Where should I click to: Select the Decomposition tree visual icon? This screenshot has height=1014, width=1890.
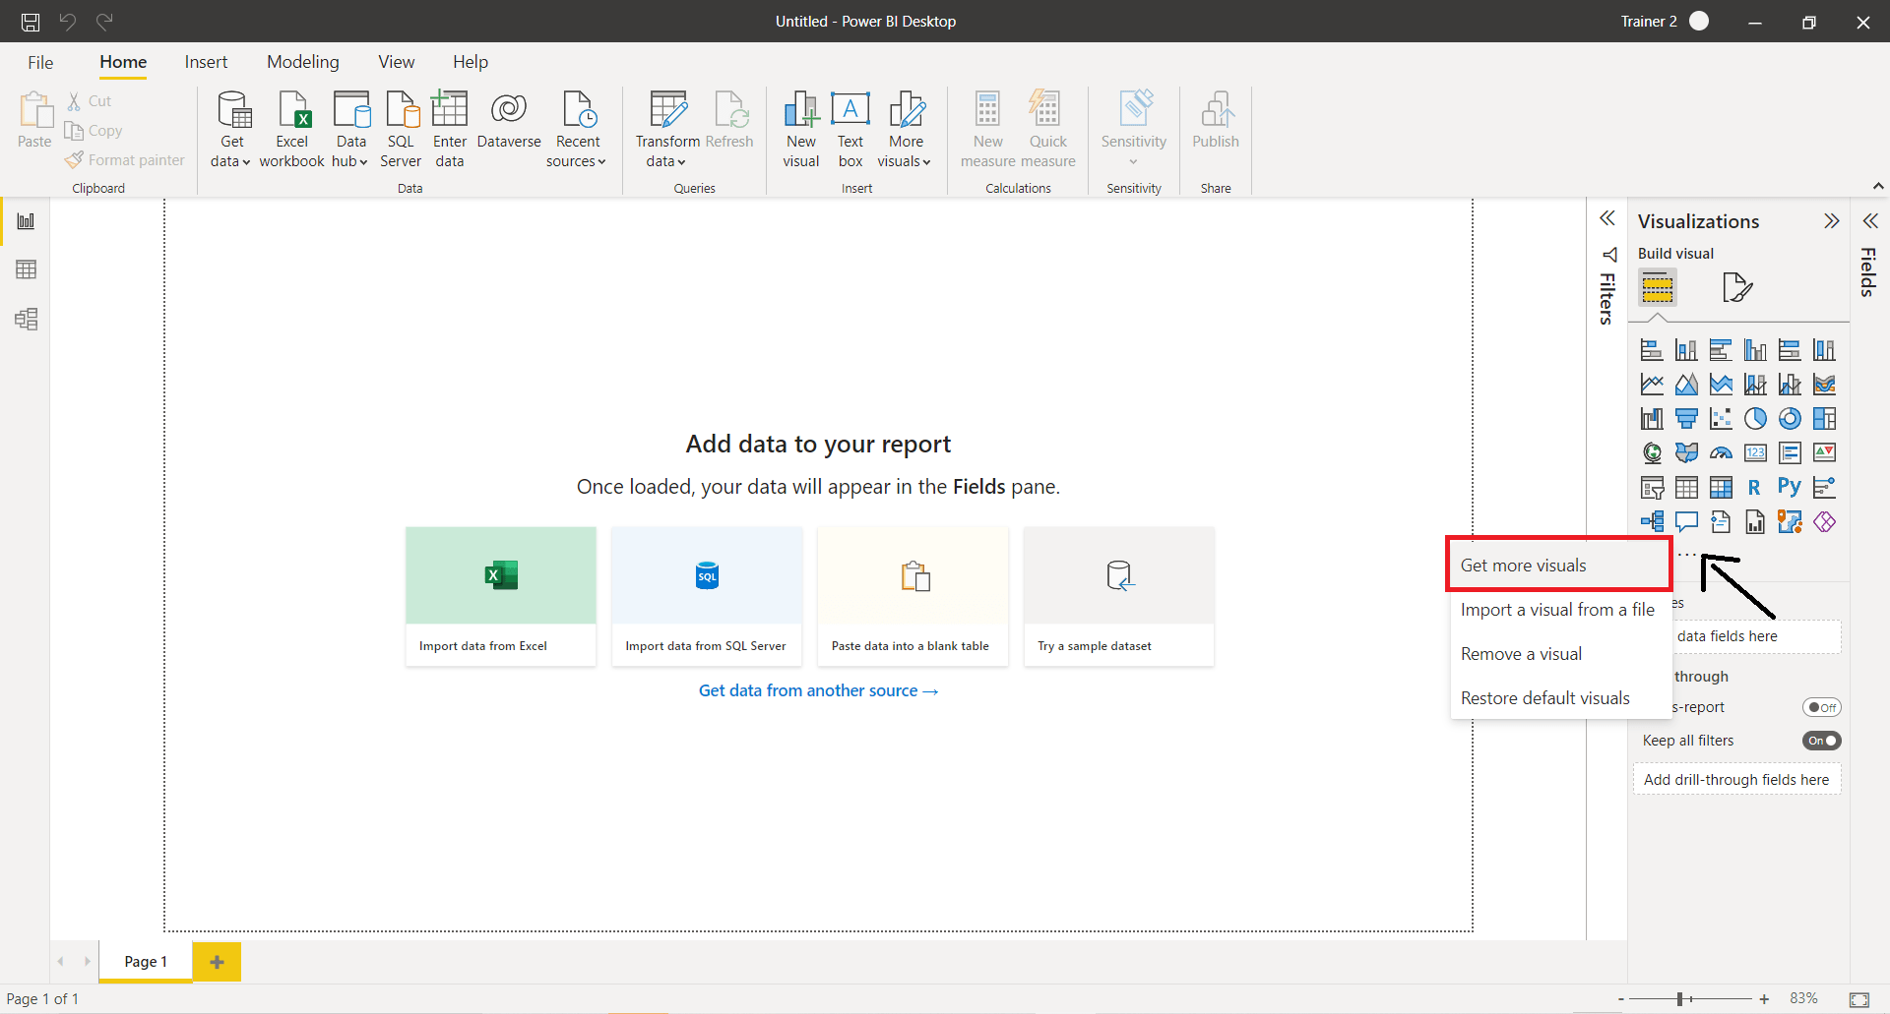pos(1653,521)
